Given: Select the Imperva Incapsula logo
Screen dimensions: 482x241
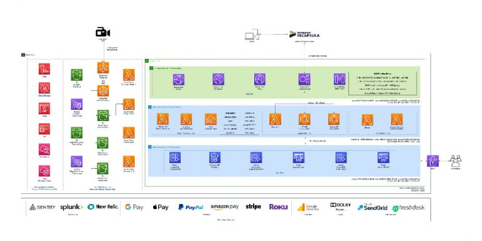Looking at the screenshot, I should (304, 35).
